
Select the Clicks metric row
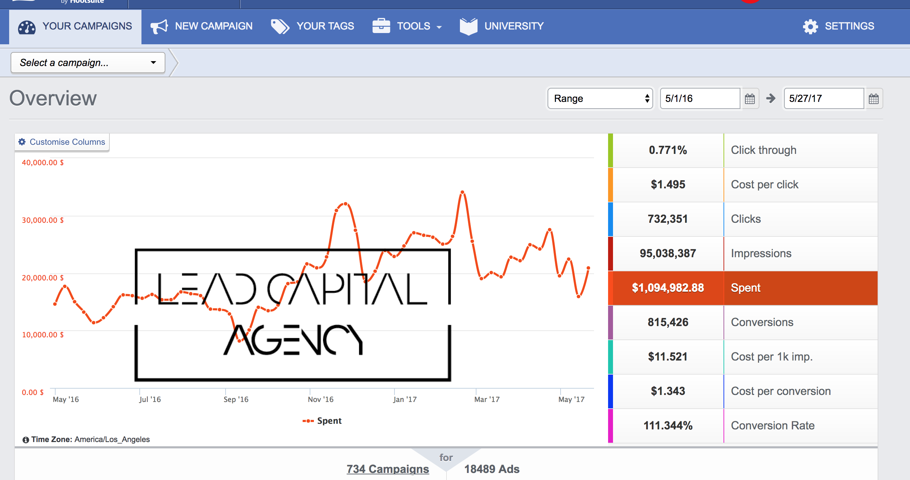[x=742, y=219]
